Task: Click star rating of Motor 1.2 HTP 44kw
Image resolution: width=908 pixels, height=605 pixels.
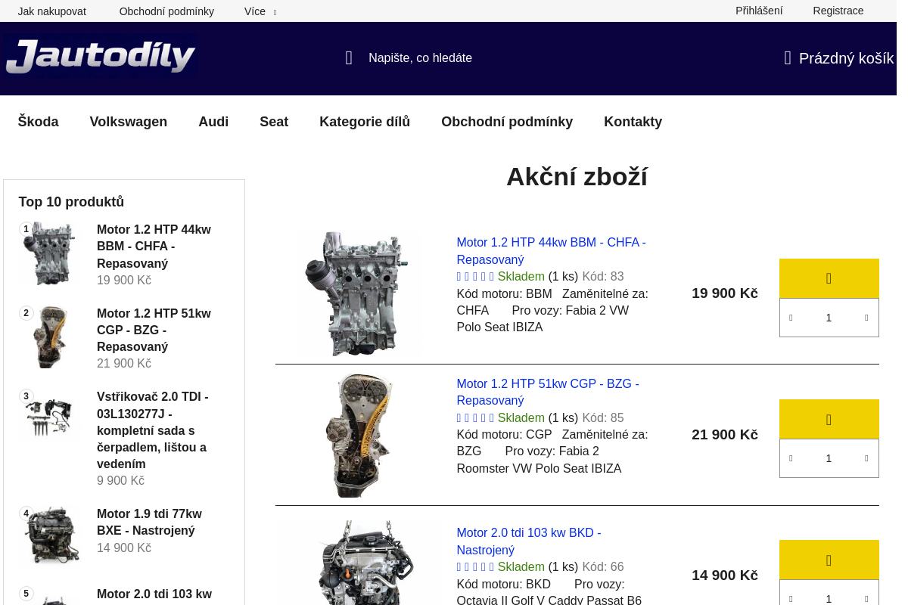Action: (475, 277)
